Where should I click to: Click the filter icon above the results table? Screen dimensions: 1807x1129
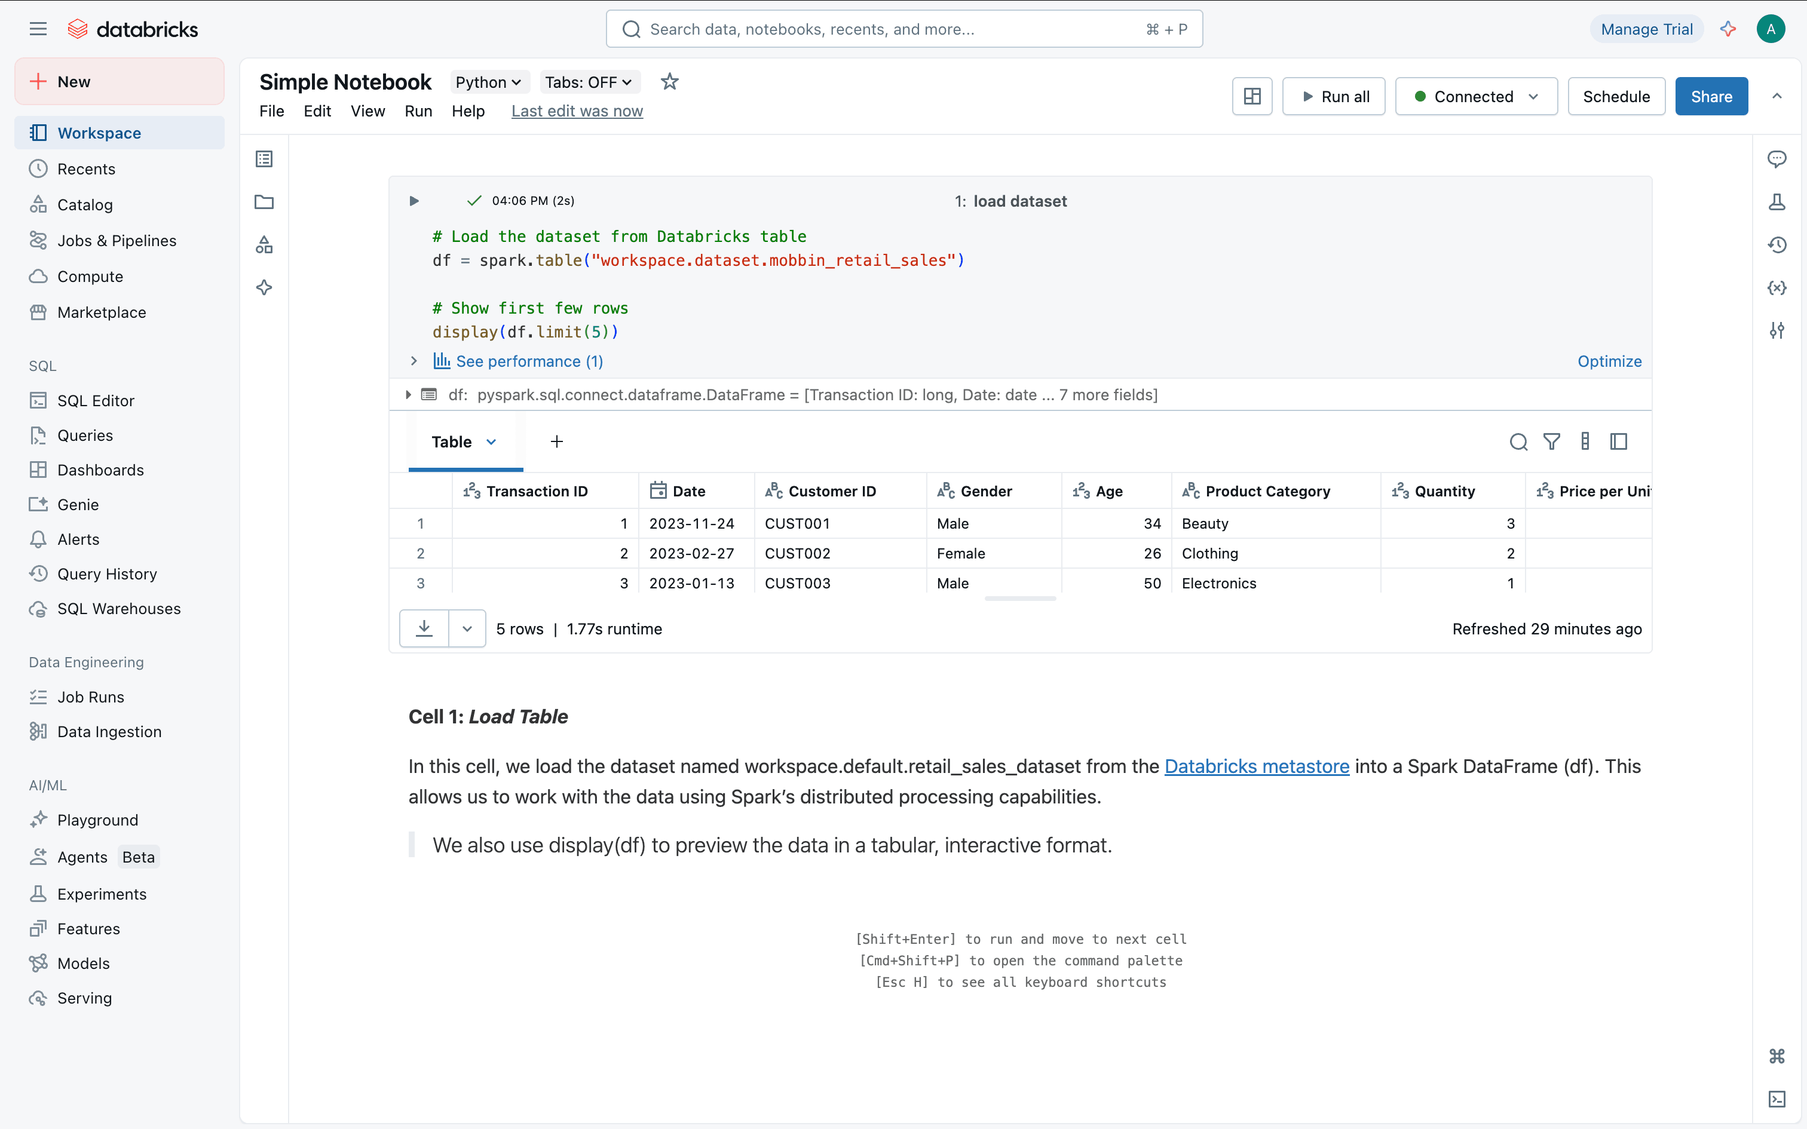(1552, 442)
